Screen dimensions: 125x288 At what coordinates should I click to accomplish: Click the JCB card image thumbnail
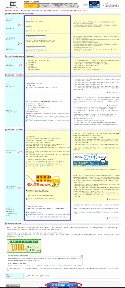pos(94,4)
